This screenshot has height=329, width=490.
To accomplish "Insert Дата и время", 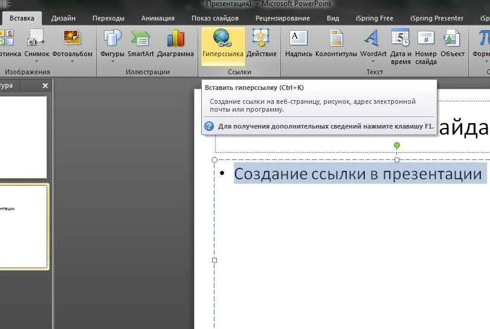I will point(401,46).
